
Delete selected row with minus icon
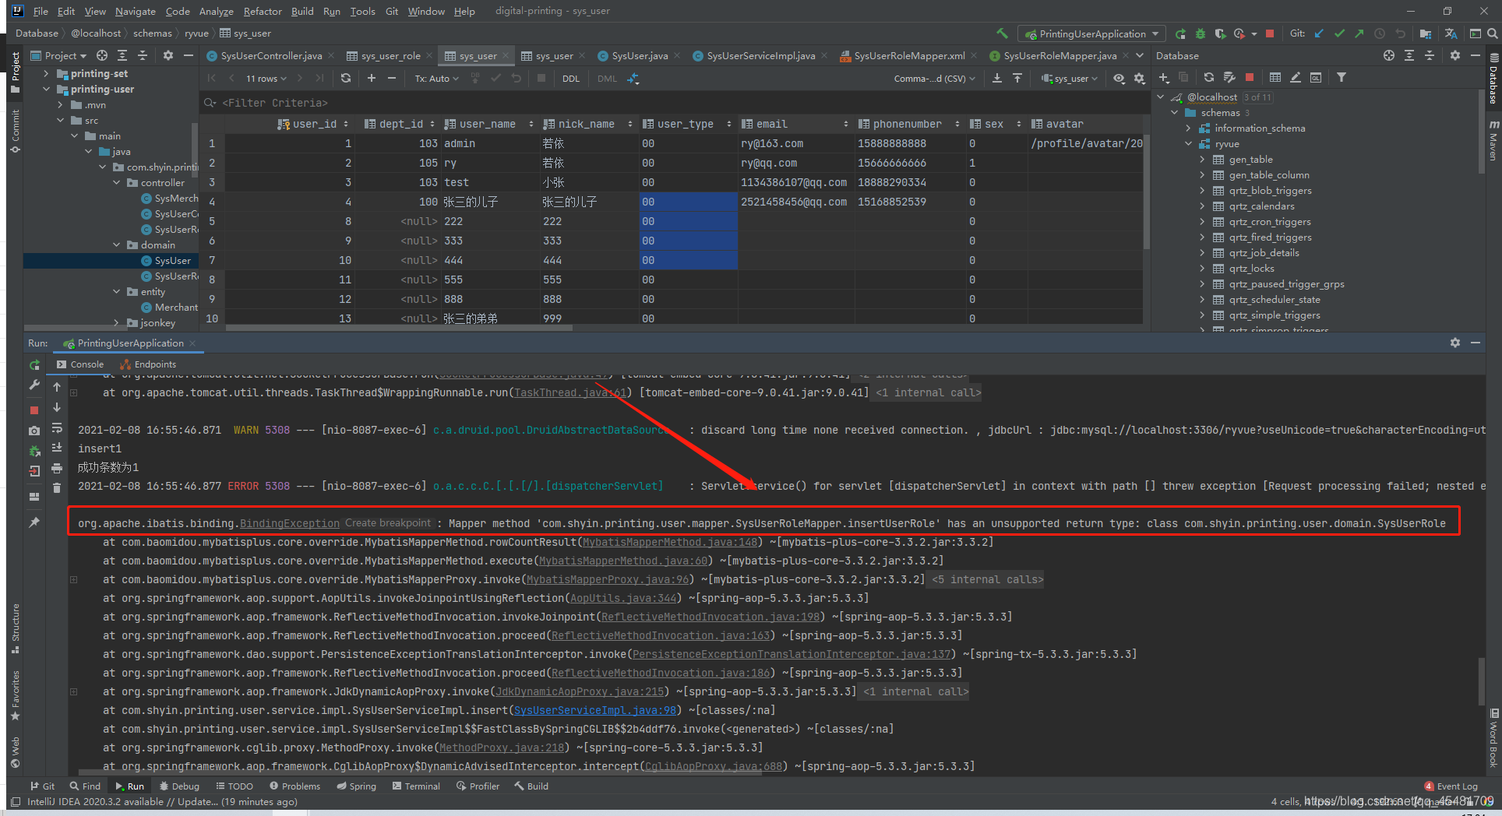(392, 78)
